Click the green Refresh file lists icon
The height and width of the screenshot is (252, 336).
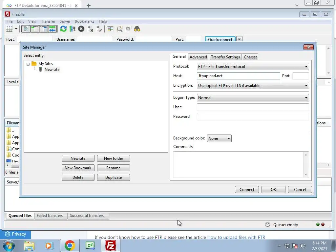[x=63, y=29]
